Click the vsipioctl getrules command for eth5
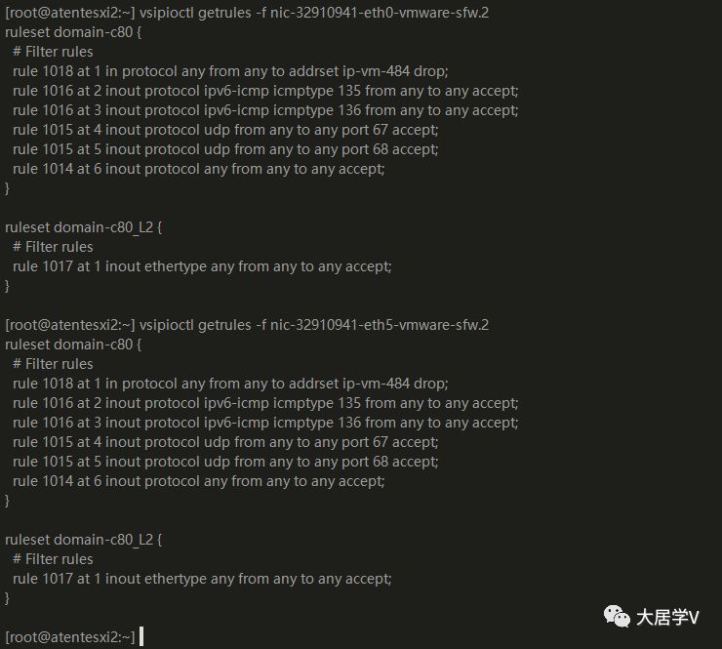 click(314, 325)
